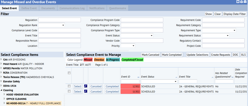Click the red Missed legend swatch

tap(88, 60)
